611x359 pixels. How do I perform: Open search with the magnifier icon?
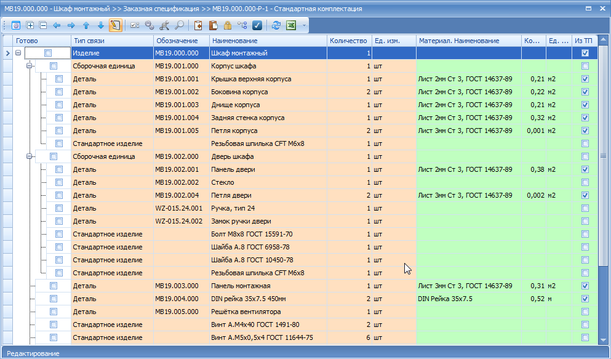pyautogui.click(x=179, y=25)
